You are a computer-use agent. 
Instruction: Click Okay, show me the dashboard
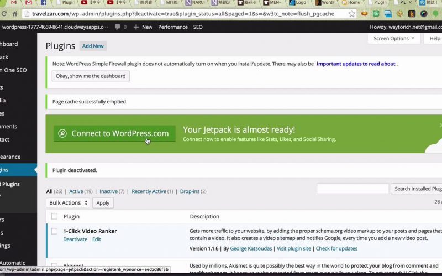pyautogui.click(x=91, y=76)
